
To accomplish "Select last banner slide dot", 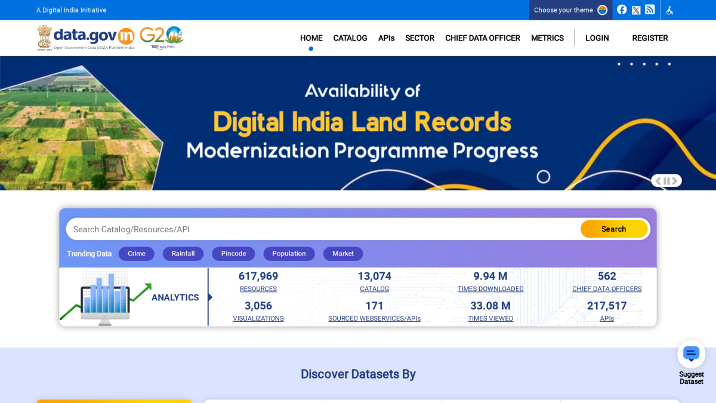I will (x=669, y=64).
